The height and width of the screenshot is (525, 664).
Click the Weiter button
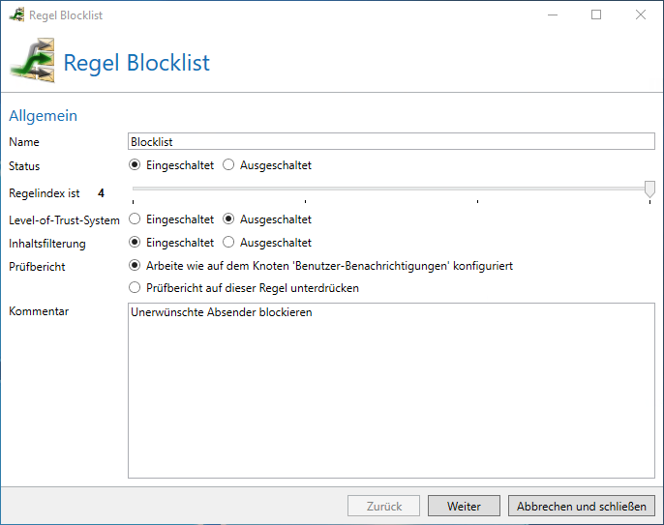[x=464, y=506]
